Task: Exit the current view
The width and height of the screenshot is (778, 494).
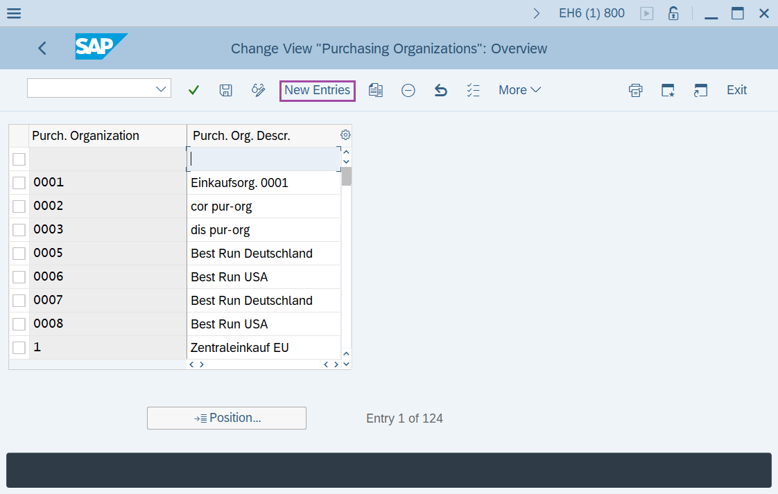Action: pyautogui.click(x=736, y=90)
